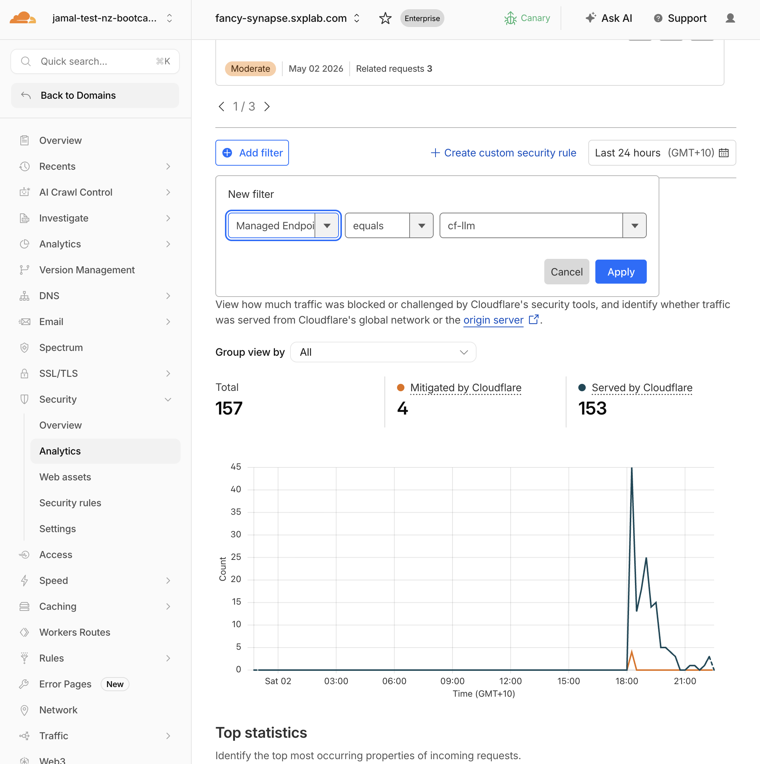Open the Group view by All dropdown
The height and width of the screenshot is (764, 760).
(x=383, y=352)
